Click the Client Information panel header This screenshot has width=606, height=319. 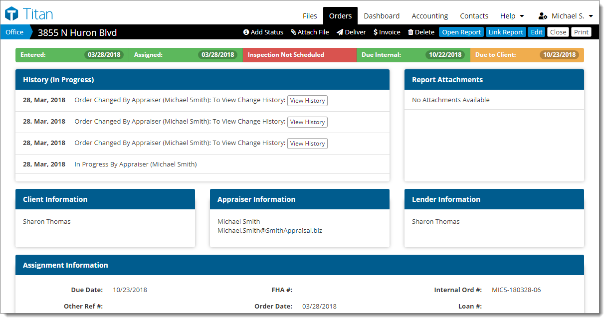[105, 199]
